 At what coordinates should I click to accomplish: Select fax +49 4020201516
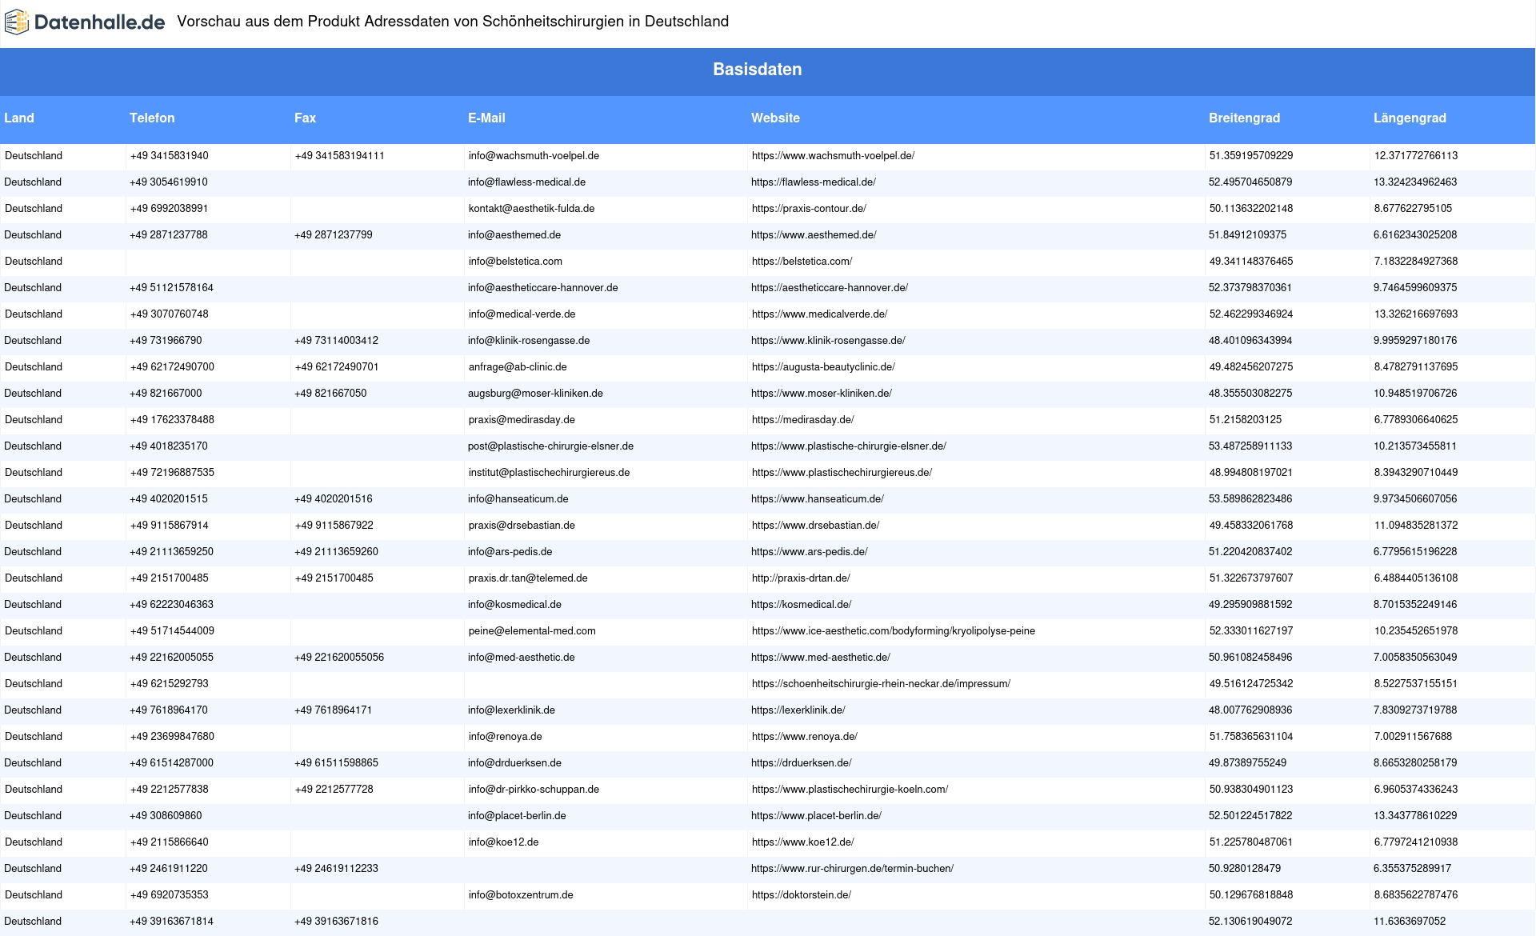pyautogui.click(x=334, y=499)
